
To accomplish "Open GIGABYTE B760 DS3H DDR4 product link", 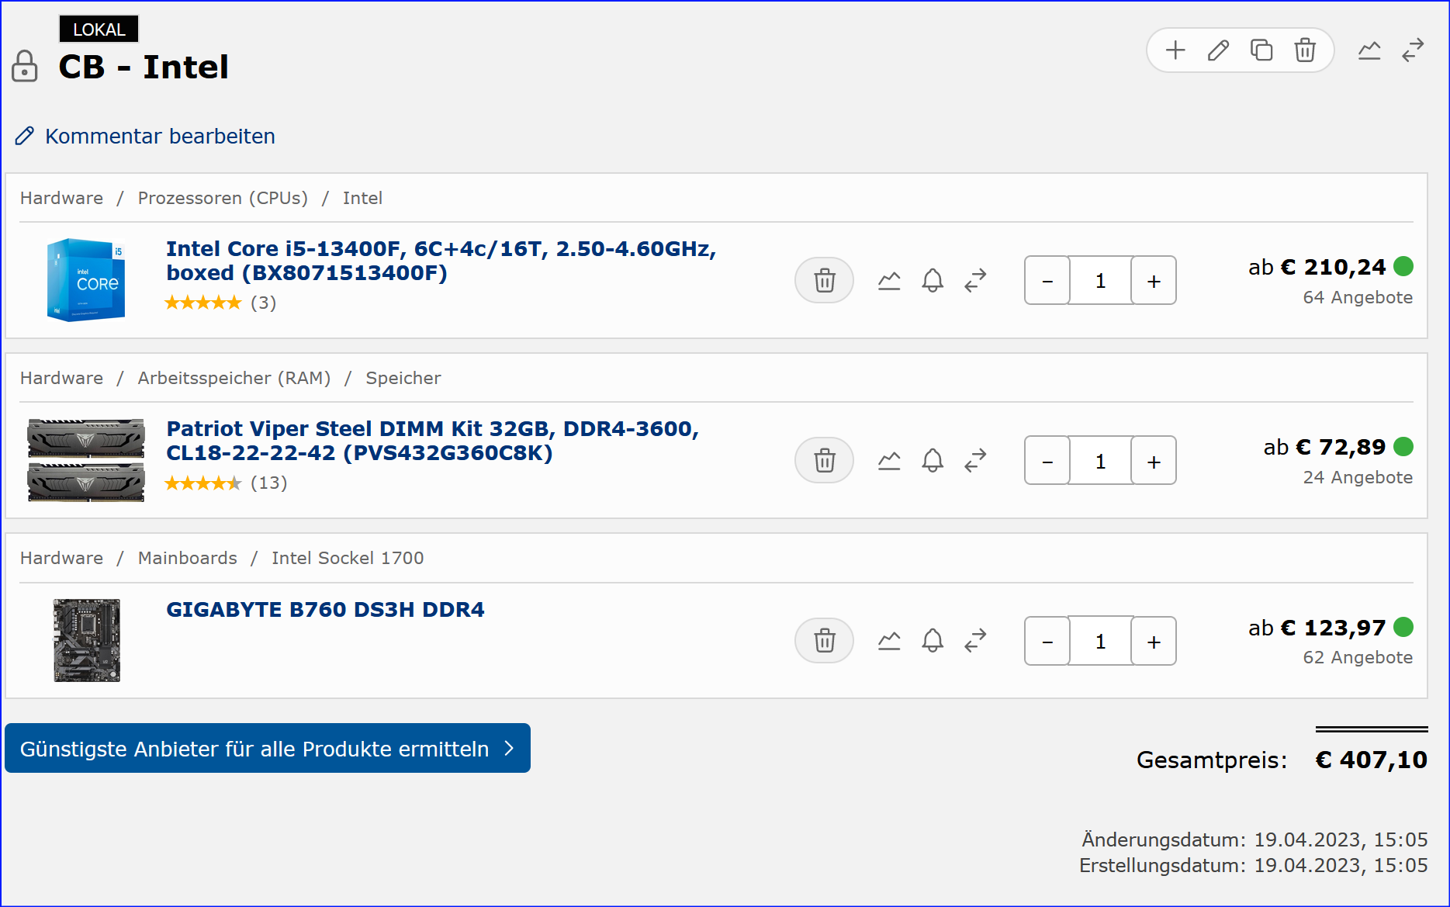I will coord(325,610).
